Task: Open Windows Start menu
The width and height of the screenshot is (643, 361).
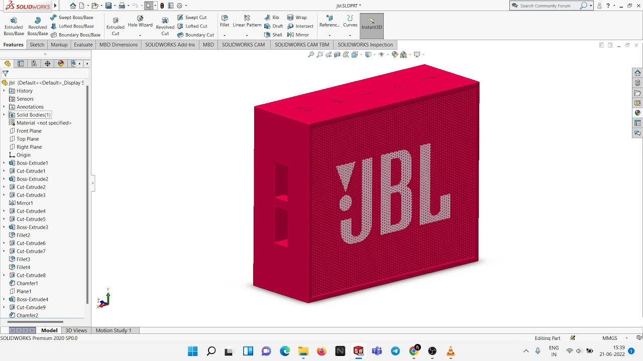Action: click(192, 351)
